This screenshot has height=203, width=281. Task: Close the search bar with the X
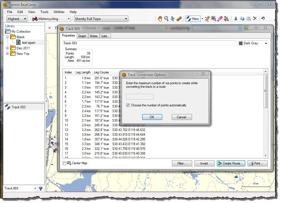point(50,28)
